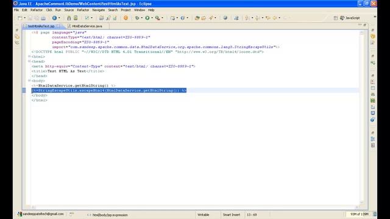Click the editor vertical scrollbar
The image size is (390, 219).
pos(361,117)
